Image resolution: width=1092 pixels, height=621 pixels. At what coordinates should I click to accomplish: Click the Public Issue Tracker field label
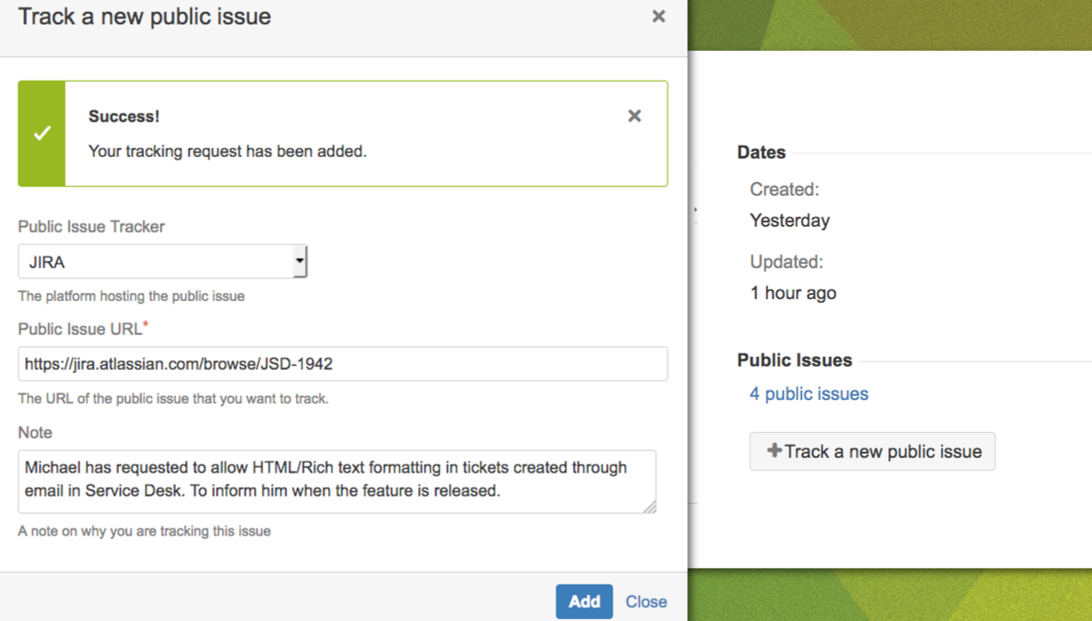pos(92,227)
